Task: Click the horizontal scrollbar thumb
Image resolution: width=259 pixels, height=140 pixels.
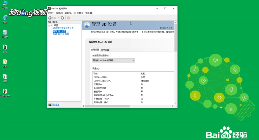Action: (107, 106)
